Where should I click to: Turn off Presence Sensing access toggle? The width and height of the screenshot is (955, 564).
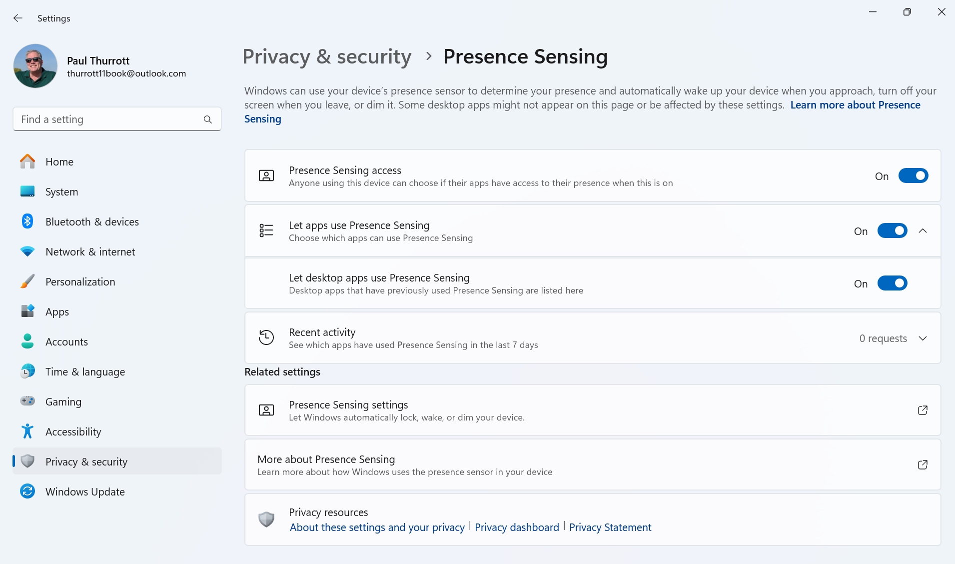tap(913, 176)
